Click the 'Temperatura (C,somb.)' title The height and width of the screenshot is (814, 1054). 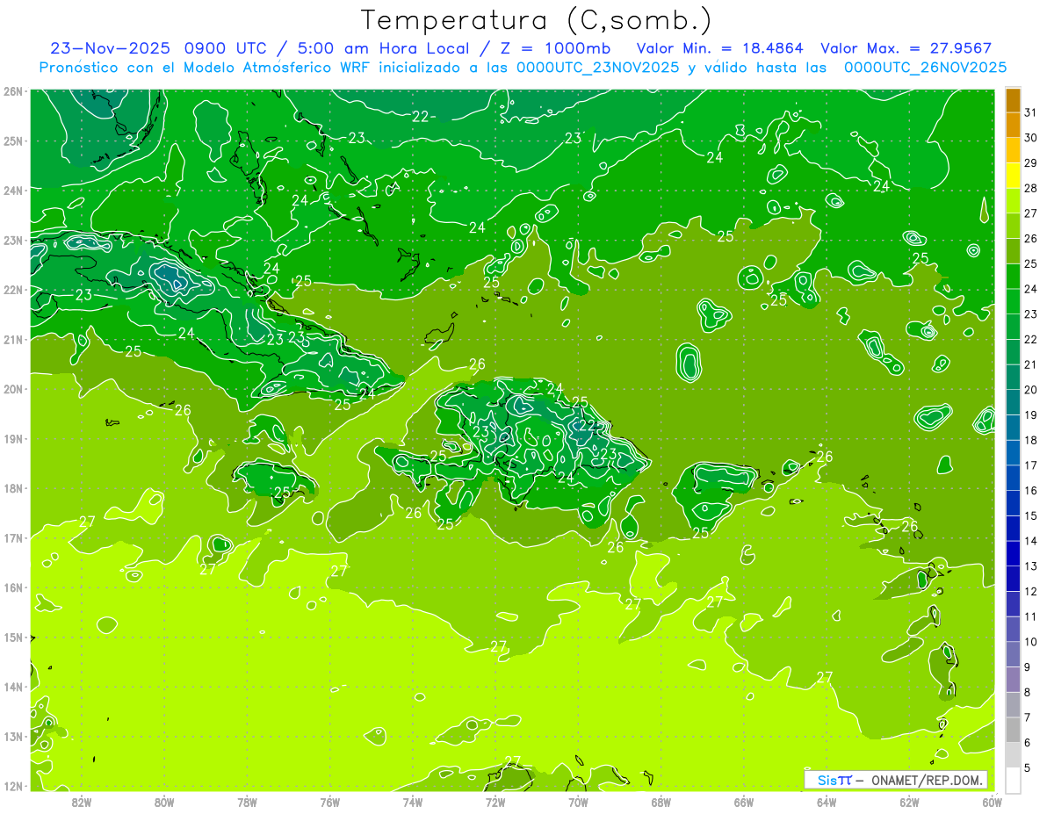pos(537,19)
